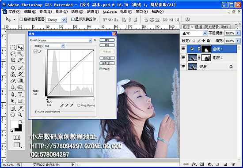Choose the pencil draw-curve mode

coord(40,52)
